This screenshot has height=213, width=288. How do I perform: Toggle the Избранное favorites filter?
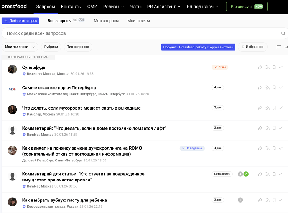pyautogui.click(x=253, y=47)
